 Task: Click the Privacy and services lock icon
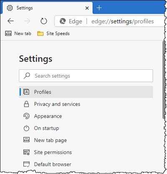[26, 104]
